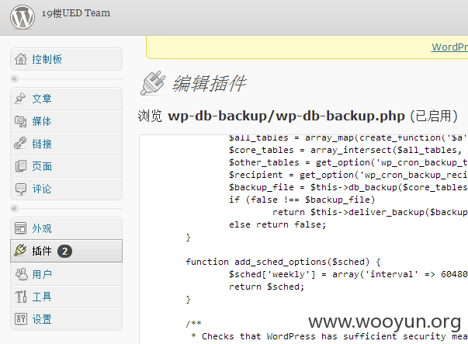Click the 'function add_sched_options($sched) {' line
Screen dimensions: 468x344
283,262
